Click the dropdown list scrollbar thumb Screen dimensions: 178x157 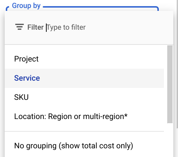coord(170,84)
